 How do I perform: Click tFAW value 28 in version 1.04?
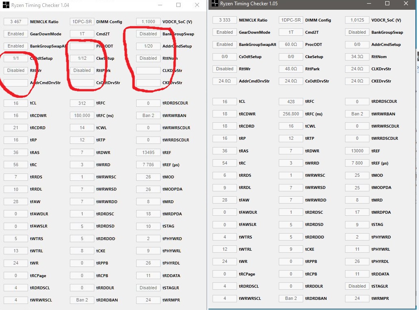coord(16,202)
